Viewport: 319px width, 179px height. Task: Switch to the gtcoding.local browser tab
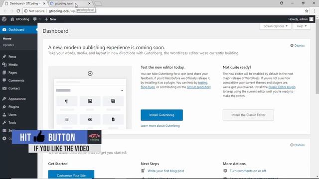(69, 3)
